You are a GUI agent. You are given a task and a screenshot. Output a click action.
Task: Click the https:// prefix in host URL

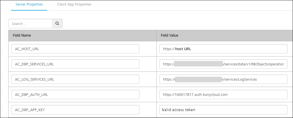[169, 49]
